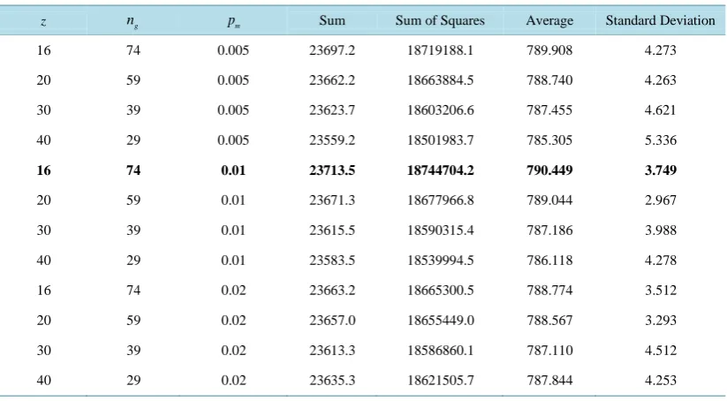Click sum of squares 18603206.6
The image size is (727, 401).
pyautogui.click(x=440, y=110)
